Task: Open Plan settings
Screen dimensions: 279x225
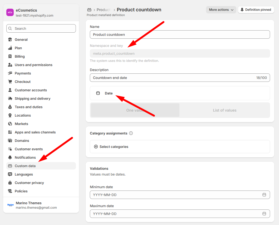Action: (41, 48)
